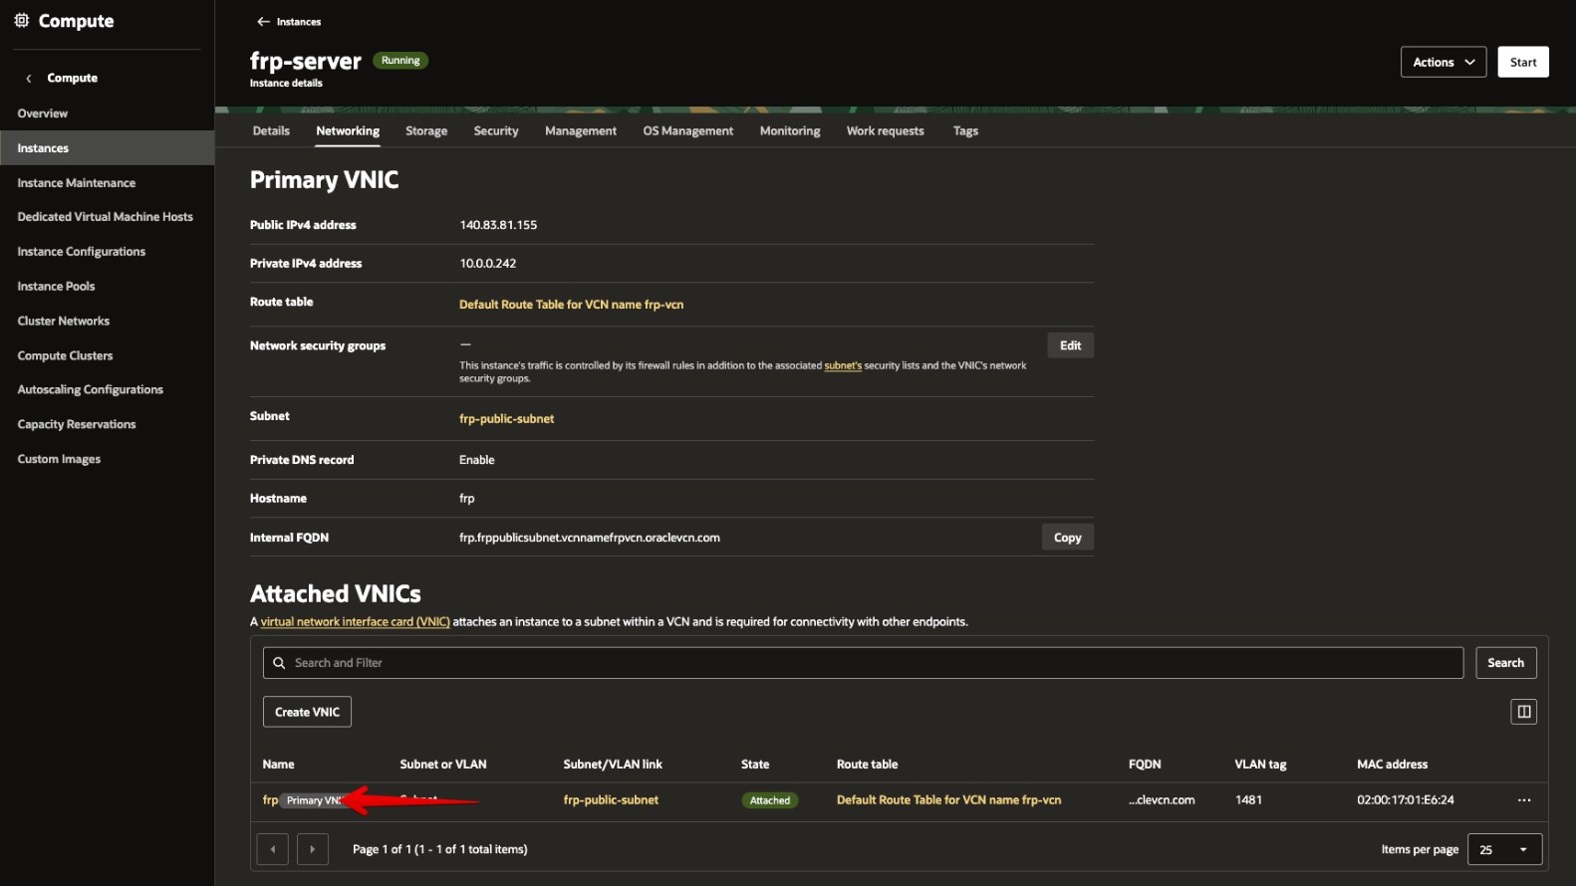Screen dimensions: 1576x886
Task: Copy the internal FQDN
Action: pyautogui.click(x=1067, y=538)
